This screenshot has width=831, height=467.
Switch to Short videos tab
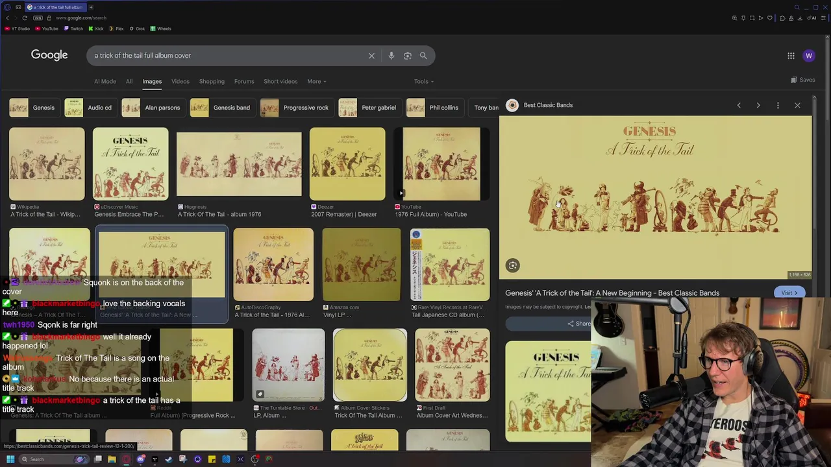(x=280, y=82)
